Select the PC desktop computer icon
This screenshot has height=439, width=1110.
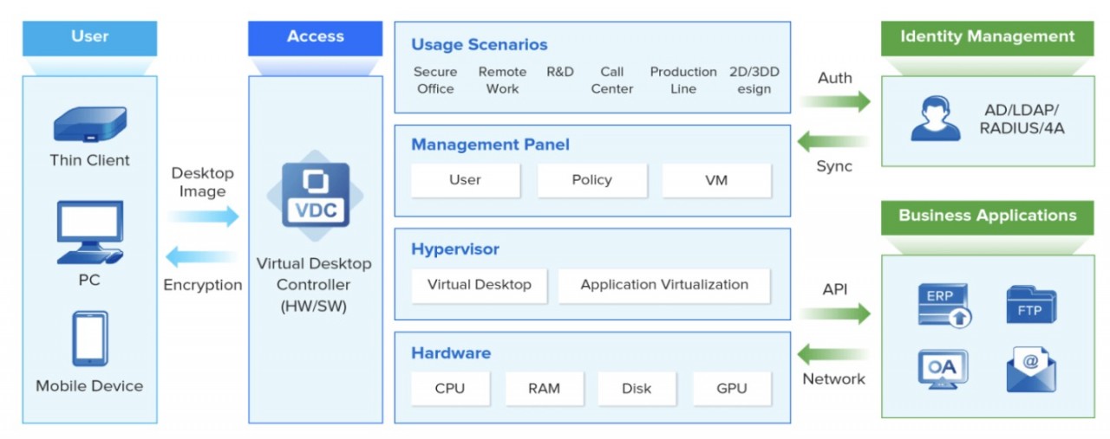[x=89, y=234]
